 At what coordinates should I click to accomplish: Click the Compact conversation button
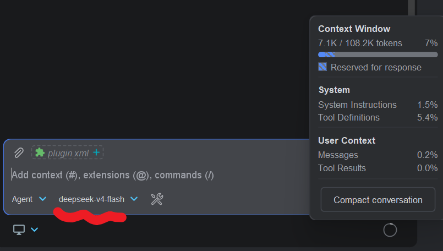(378, 200)
